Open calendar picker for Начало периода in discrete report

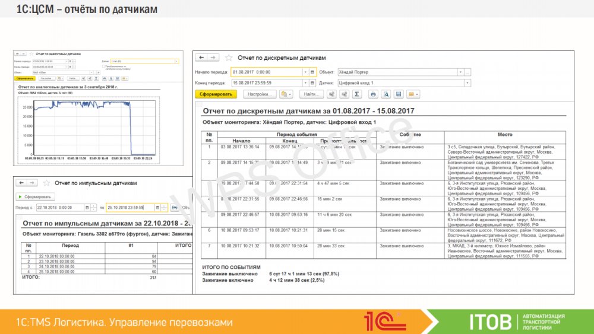pyautogui.click(x=312, y=72)
